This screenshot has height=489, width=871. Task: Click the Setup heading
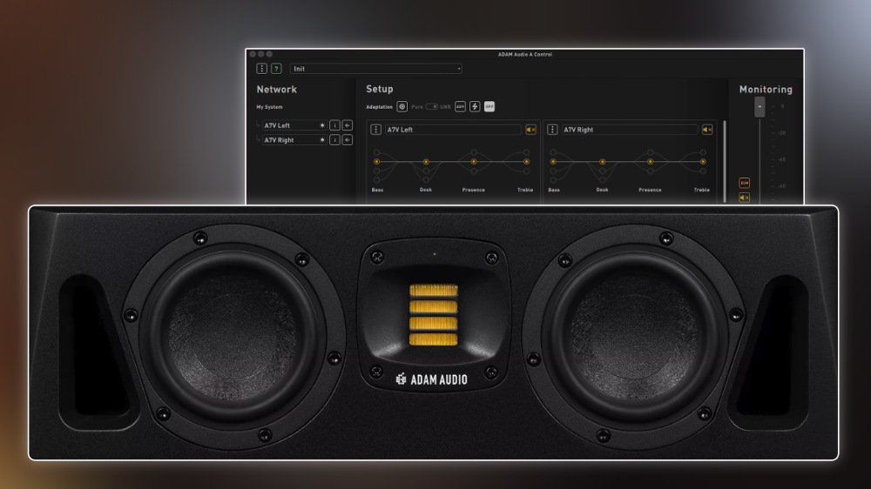pyautogui.click(x=380, y=89)
